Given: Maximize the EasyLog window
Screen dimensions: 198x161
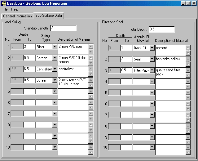Looking at the screenshot, I should (188, 3).
